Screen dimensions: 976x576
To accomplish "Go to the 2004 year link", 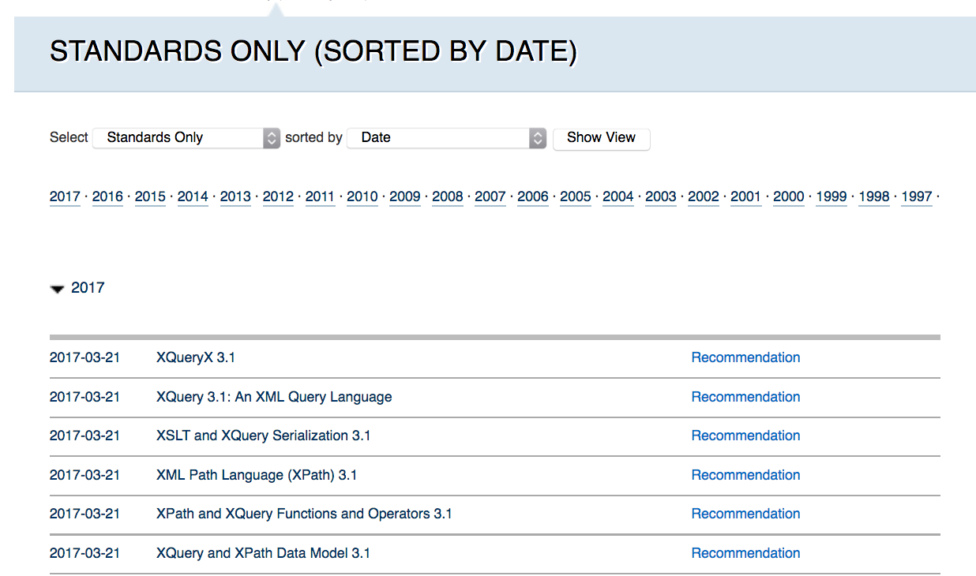I will point(618,196).
